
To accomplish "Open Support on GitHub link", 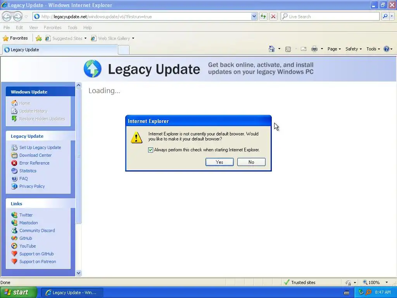I will coord(36,254).
